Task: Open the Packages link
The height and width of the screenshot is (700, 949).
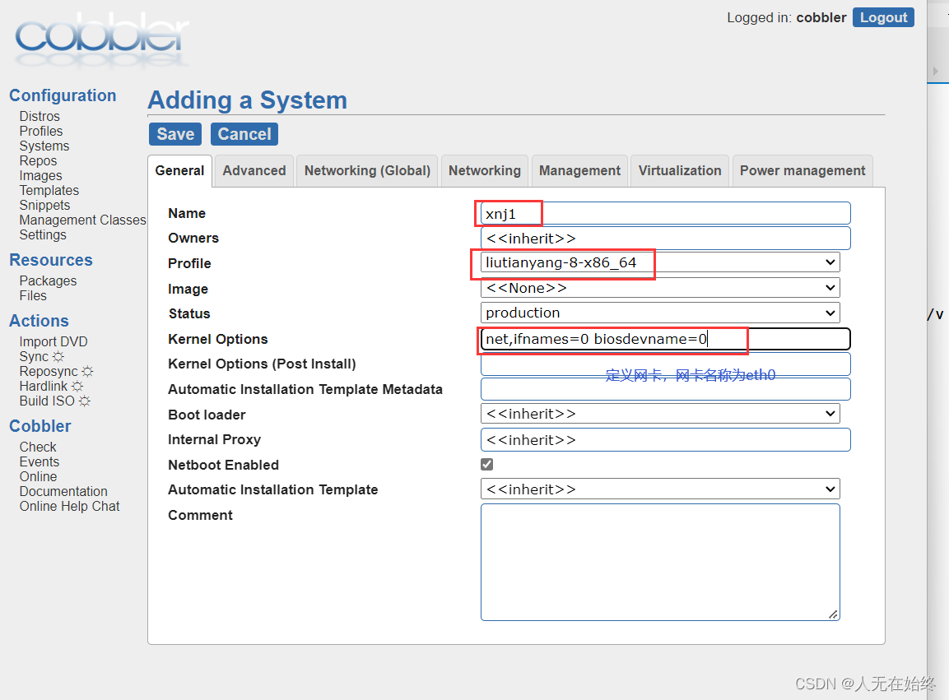Action: click(48, 280)
